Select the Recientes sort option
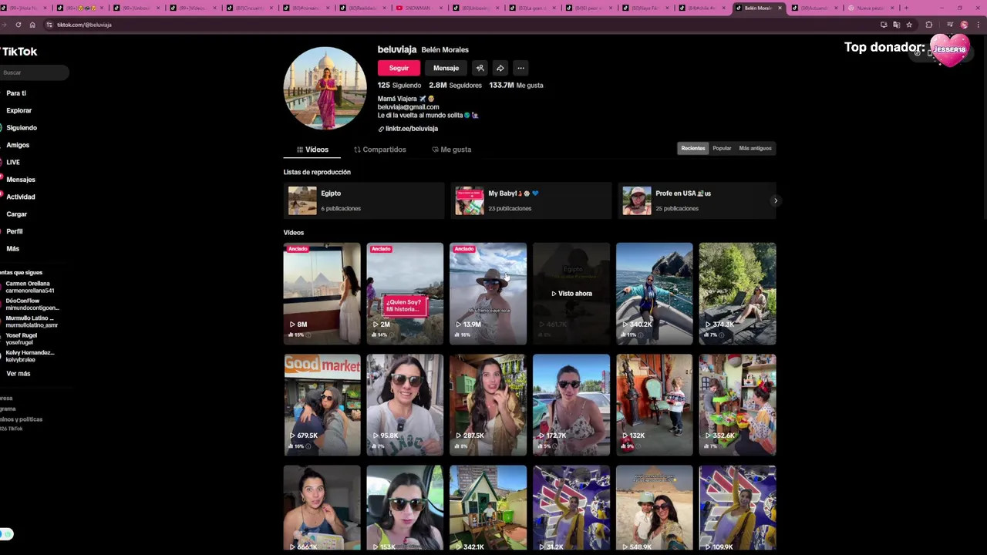987x555 pixels. point(692,148)
